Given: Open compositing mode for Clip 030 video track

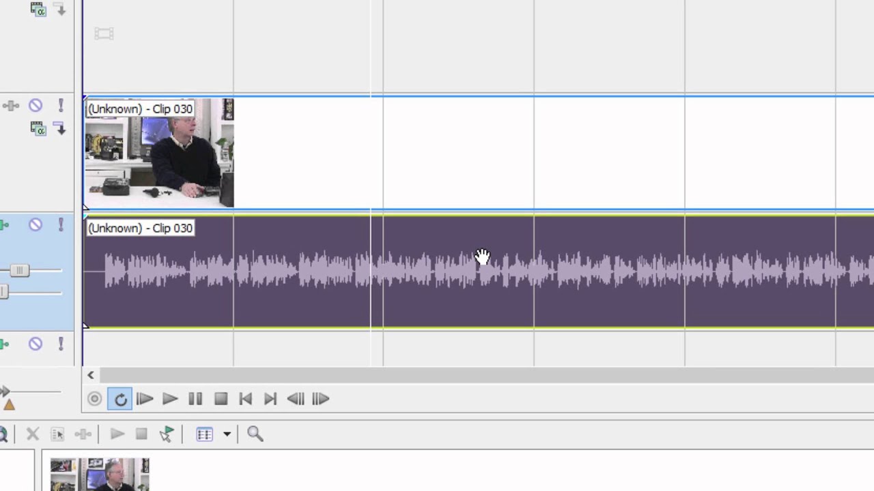Looking at the screenshot, I should point(38,128).
